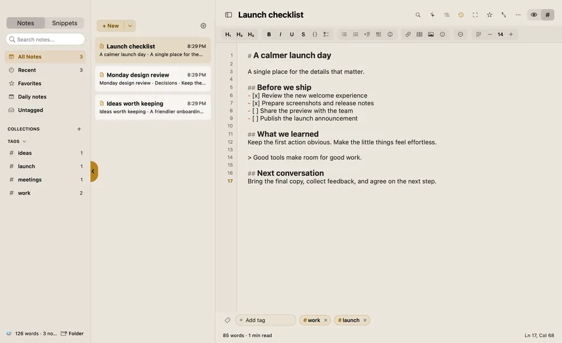Toggle the sidebar panel icon beside the title
562x343 pixels.
(x=228, y=15)
